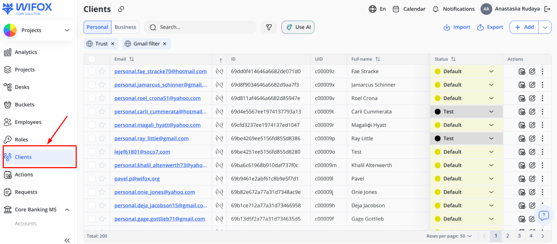557x244 pixels.
Task: Click the Export button
Action: pos(490,27)
